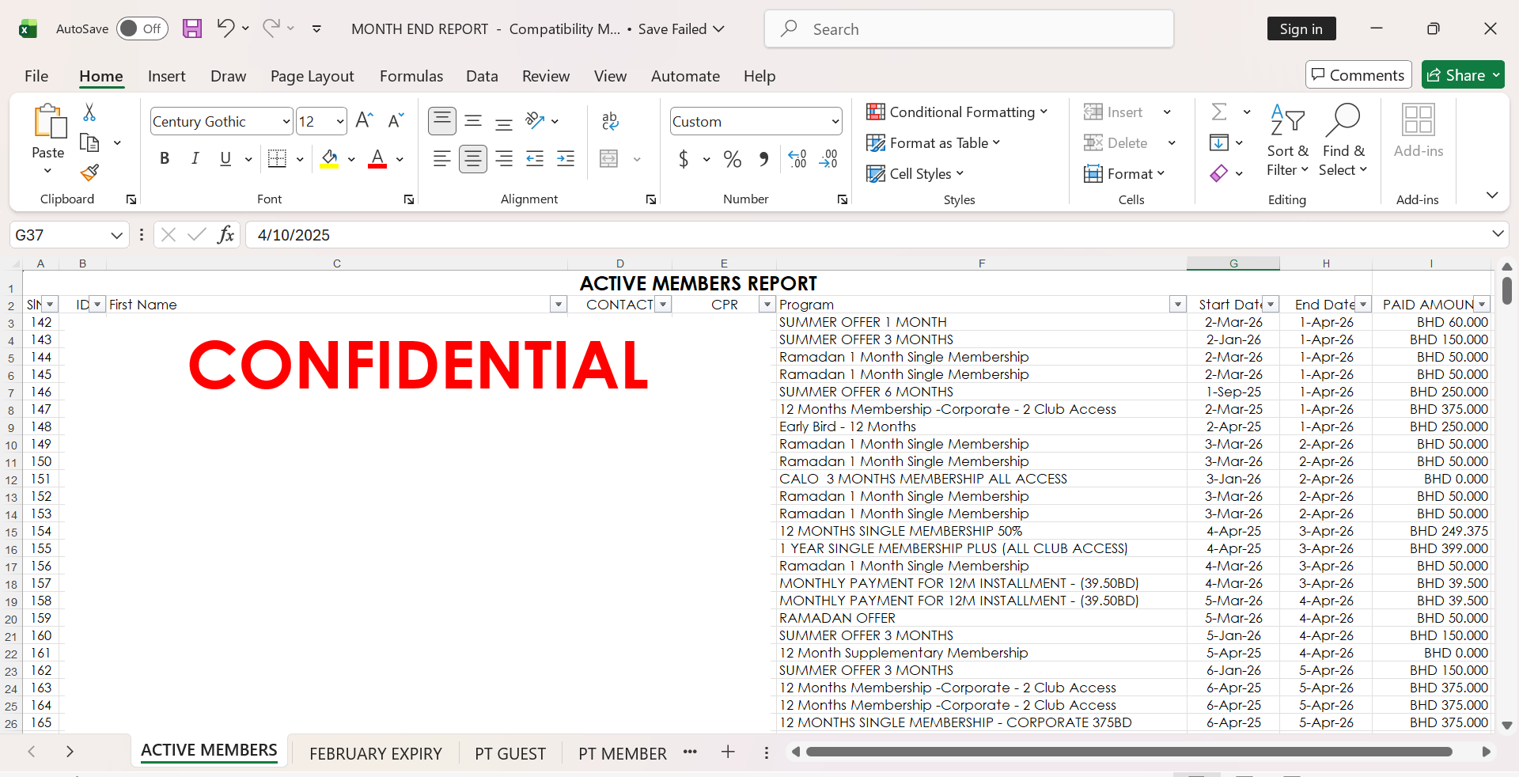1519x777 pixels.
Task: Open the Program column filter dropdown
Action: 1178,305
